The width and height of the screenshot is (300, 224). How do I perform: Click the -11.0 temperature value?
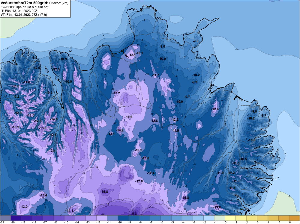pyautogui.click(x=220, y=173)
